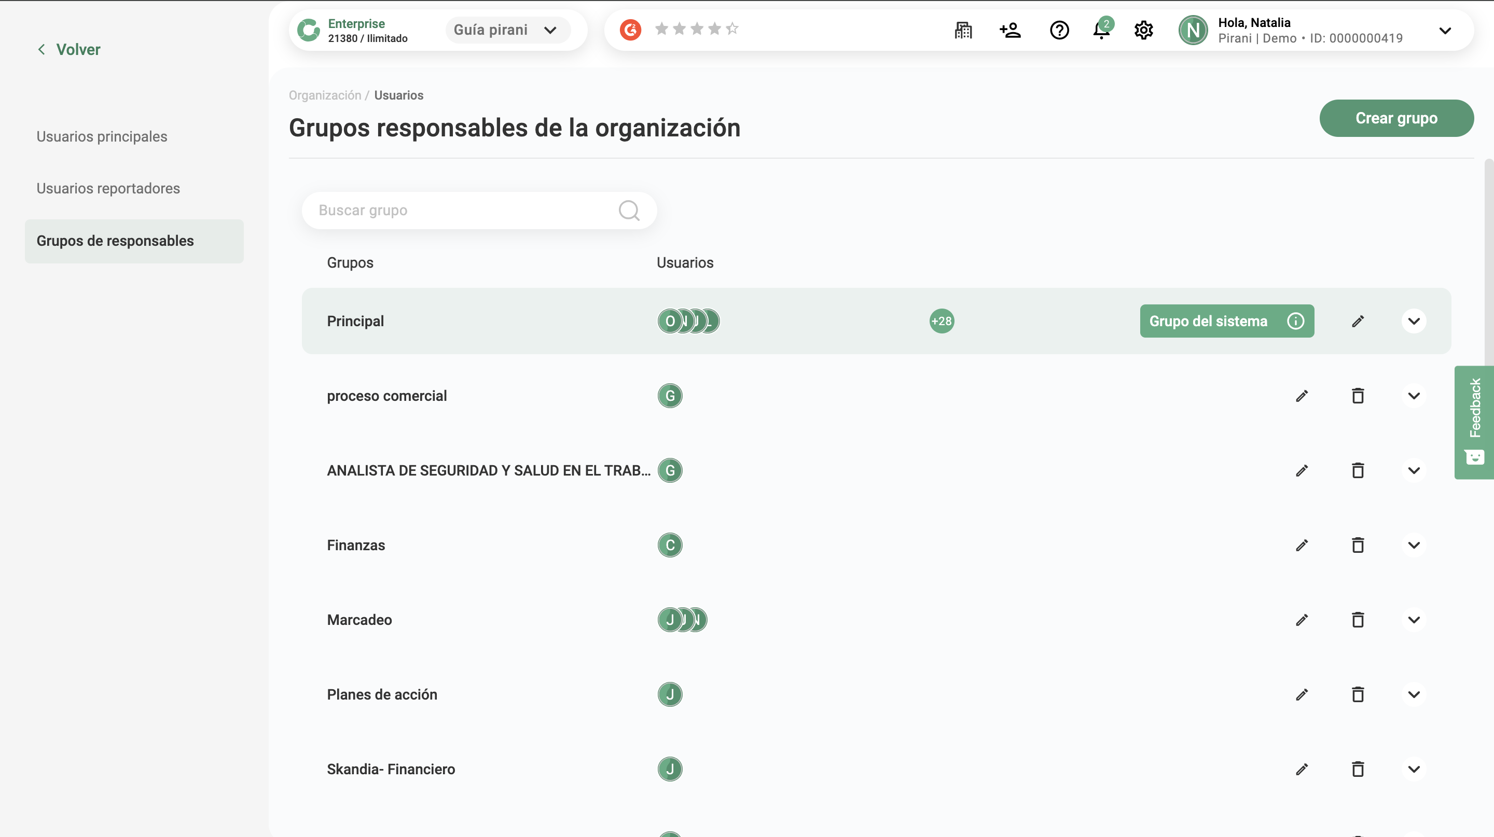The height and width of the screenshot is (837, 1494).
Task: Edit the Skandia- Financiero group
Action: [1302, 769]
